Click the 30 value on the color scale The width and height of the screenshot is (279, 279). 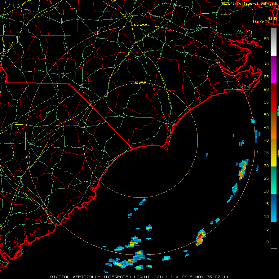pyautogui.click(x=266, y=166)
